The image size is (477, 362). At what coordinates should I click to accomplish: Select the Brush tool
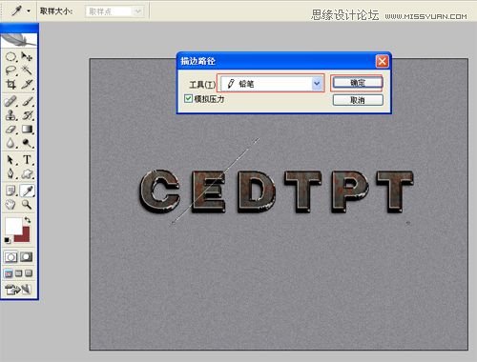(x=27, y=101)
